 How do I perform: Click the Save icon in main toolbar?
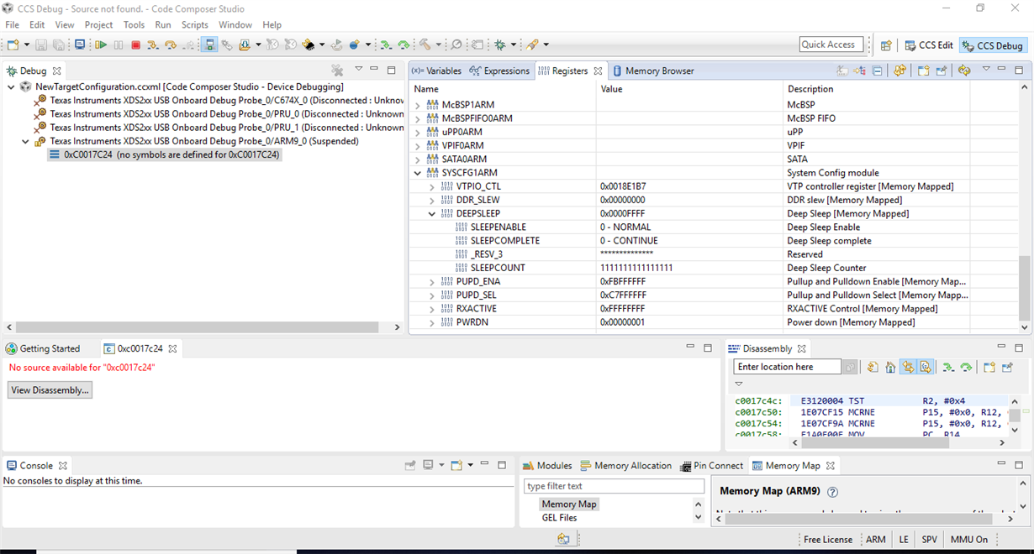click(41, 44)
